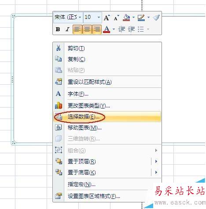This screenshot has height=209, width=206.
Task: Choose 指定宏(N)... entry
Action: [107, 184]
